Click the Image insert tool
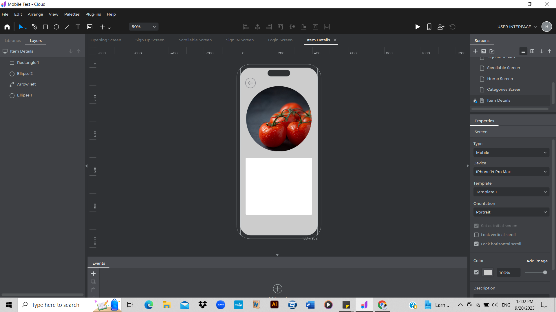The image size is (556, 312). (x=90, y=27)
